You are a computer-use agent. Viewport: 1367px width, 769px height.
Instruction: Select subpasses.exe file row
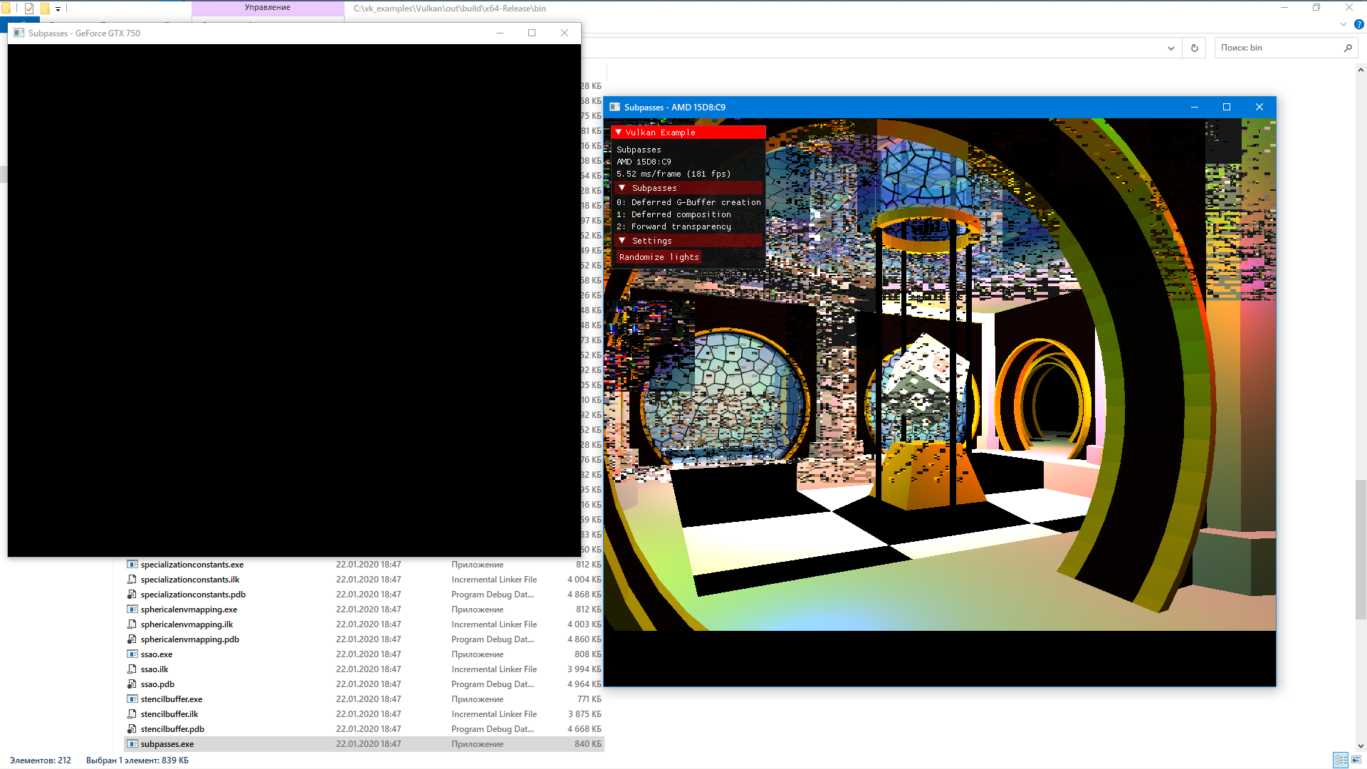point(364,744)
